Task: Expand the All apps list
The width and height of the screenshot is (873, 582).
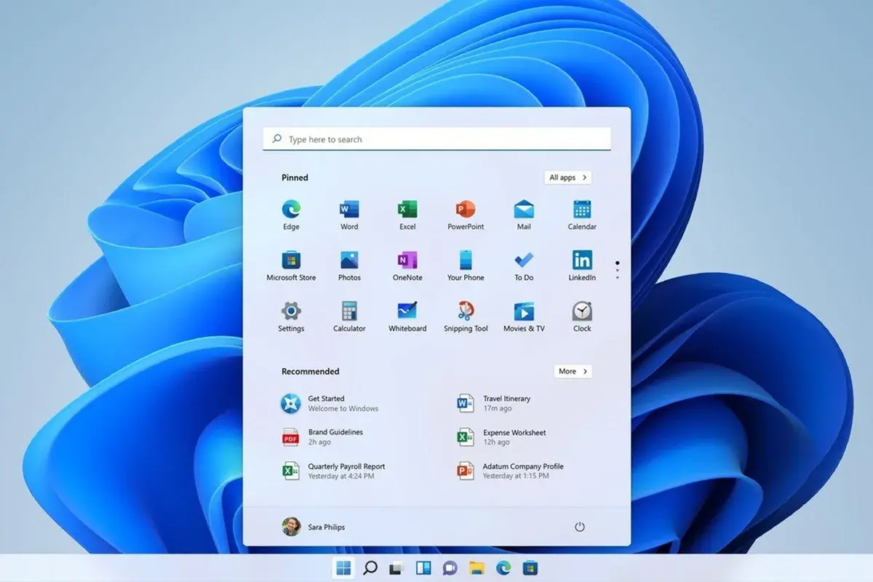Action: pyautogui.click(x=568, y=178)
